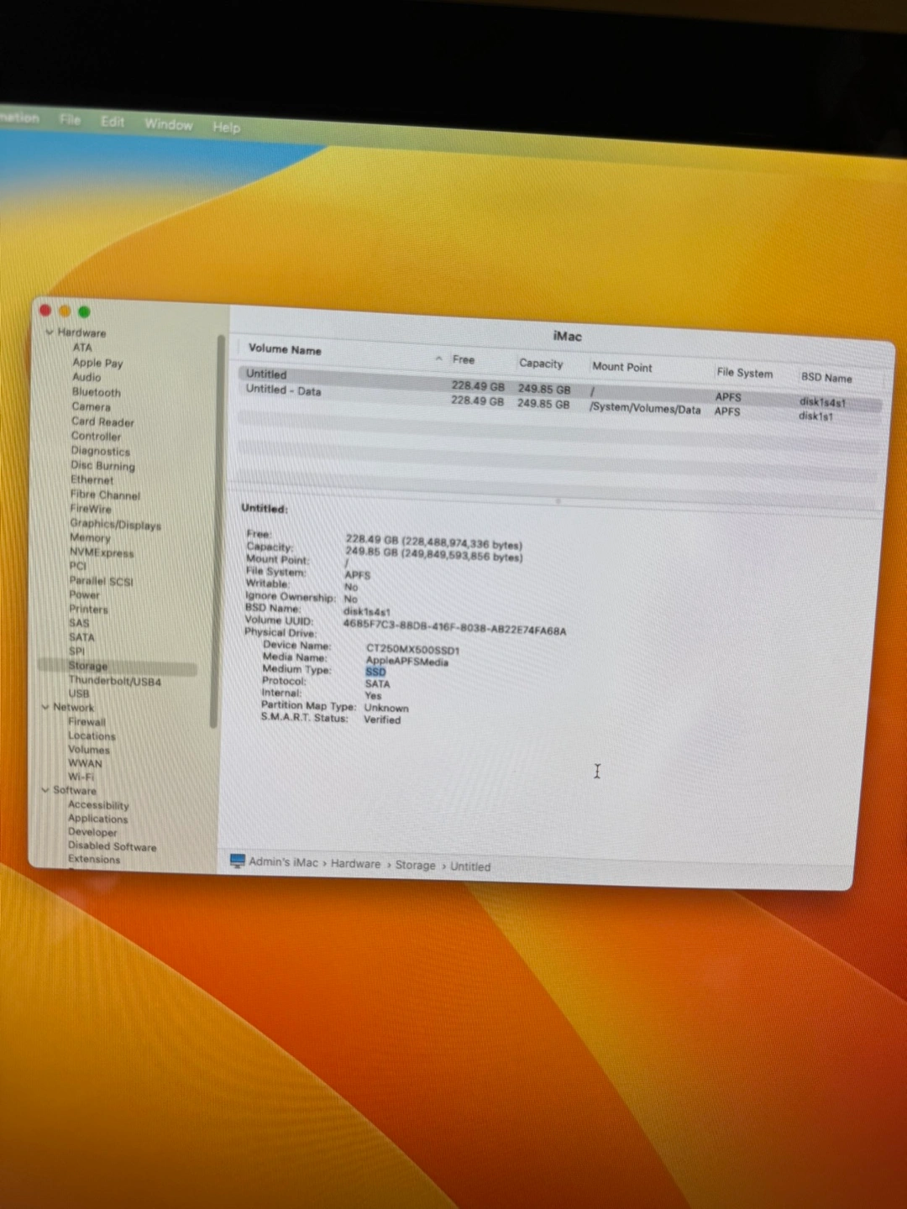Collapse the Network section
The height and width of the screenshot is (1209, 907).
[45, 707]
